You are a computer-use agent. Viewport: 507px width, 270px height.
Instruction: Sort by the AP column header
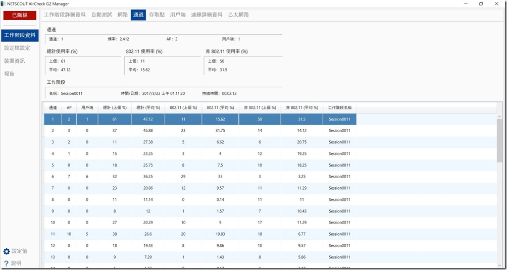pos(69,107)
